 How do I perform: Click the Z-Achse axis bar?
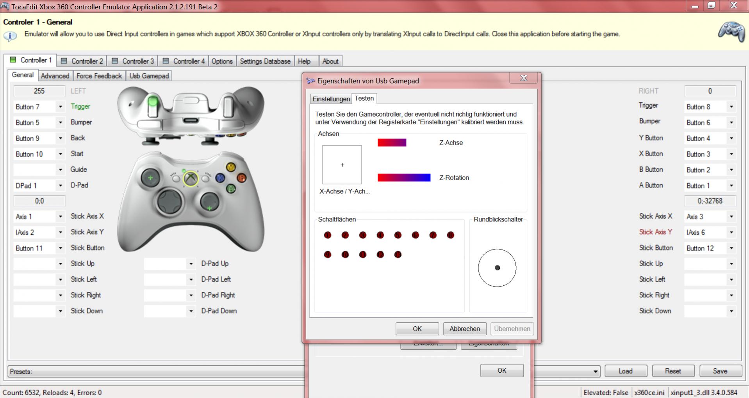[x=392, y=143]
